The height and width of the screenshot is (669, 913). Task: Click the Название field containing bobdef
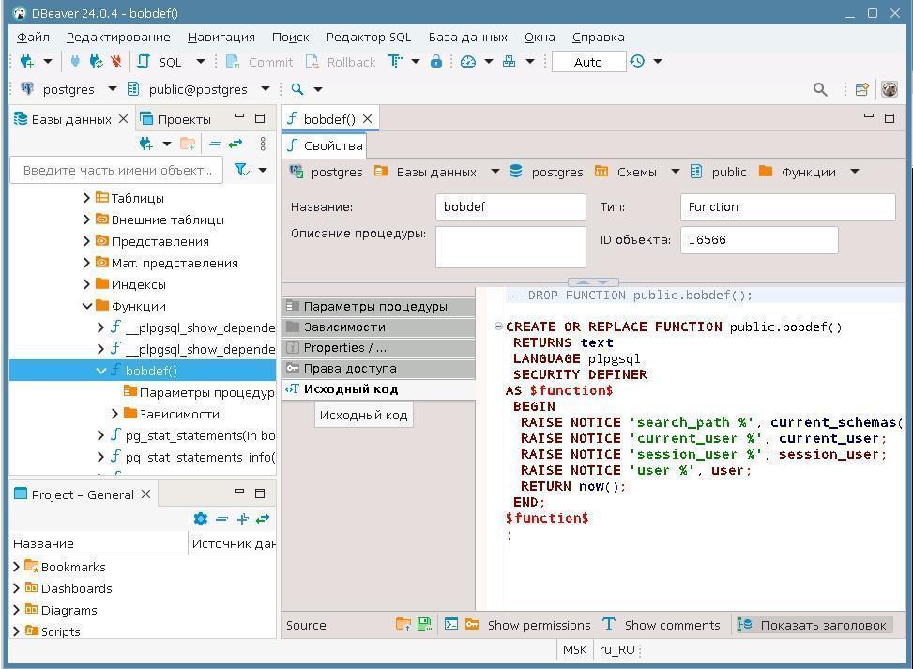coord(510,207)
